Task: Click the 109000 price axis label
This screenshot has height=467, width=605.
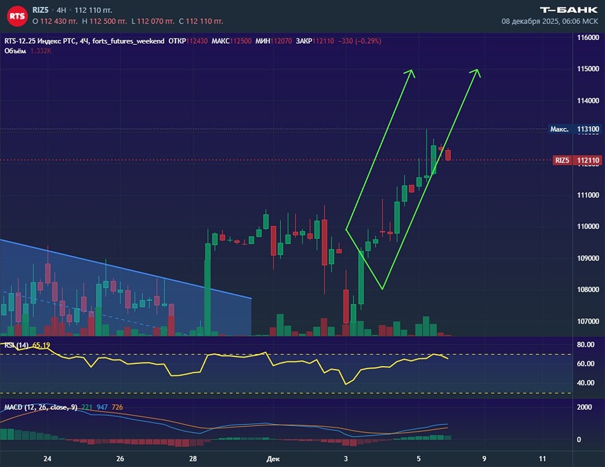Action: (588, 258)
